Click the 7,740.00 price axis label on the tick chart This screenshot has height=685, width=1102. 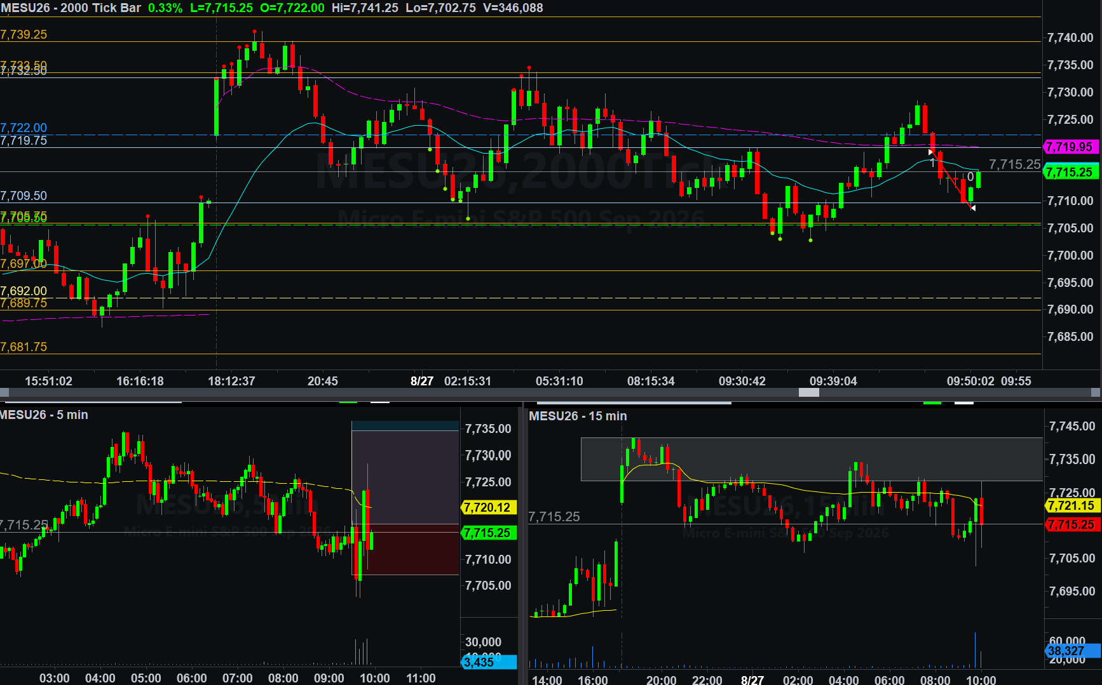[x=1070, y=38]
